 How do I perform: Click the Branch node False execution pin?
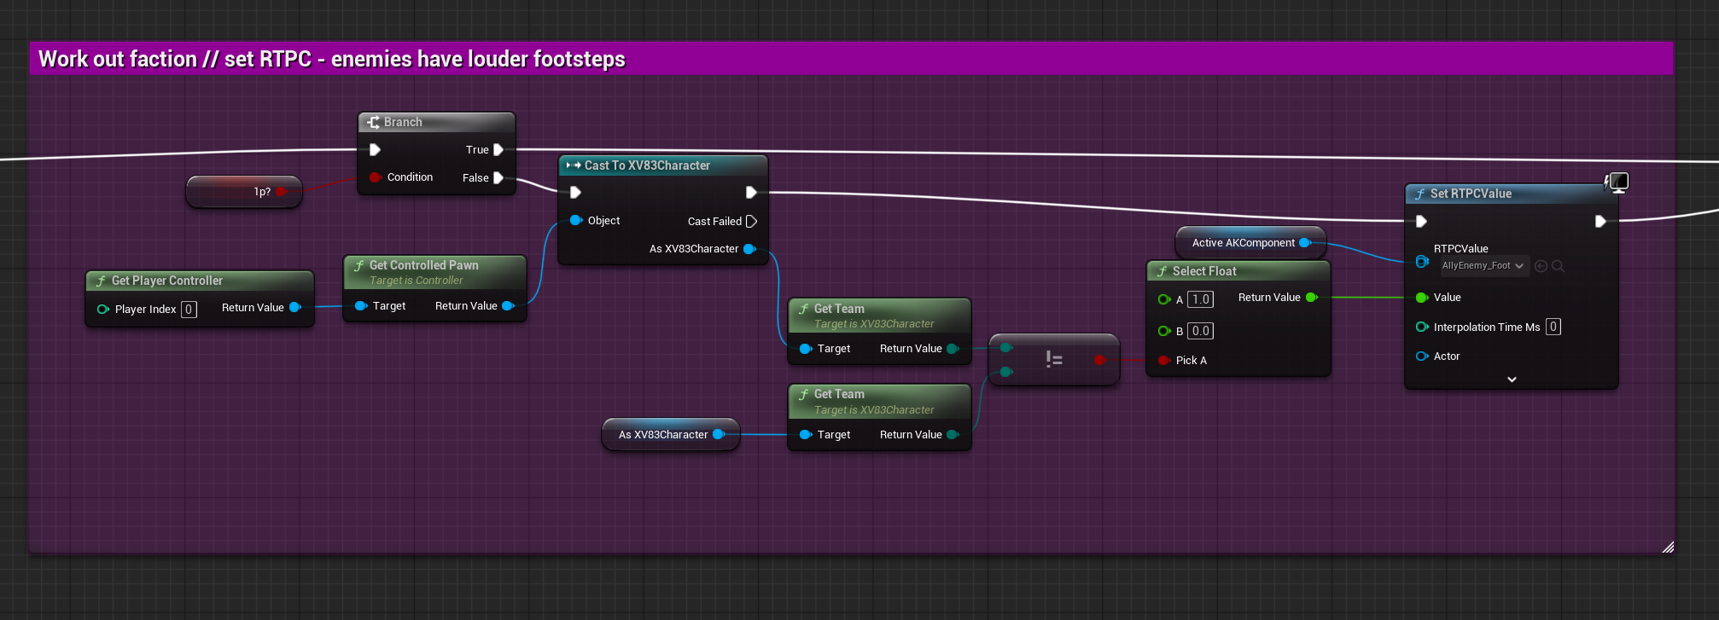tap(498, 178)
